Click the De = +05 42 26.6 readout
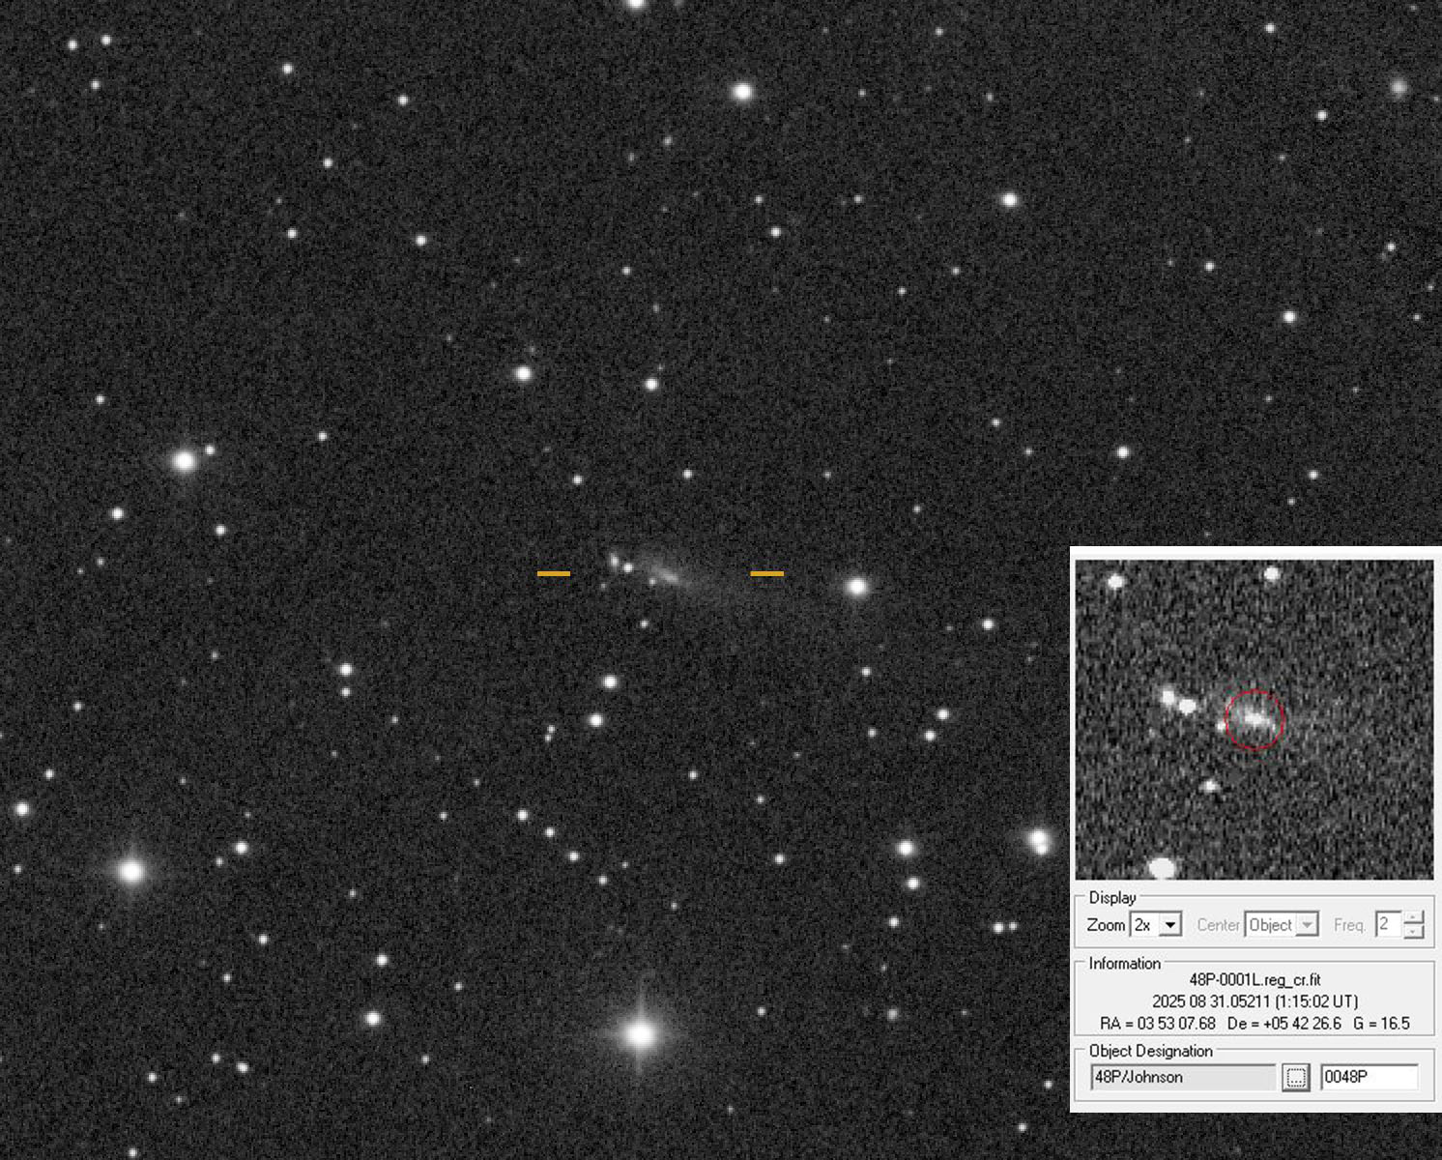Screen dimensions: 1442x1160 [1283, 1024]
